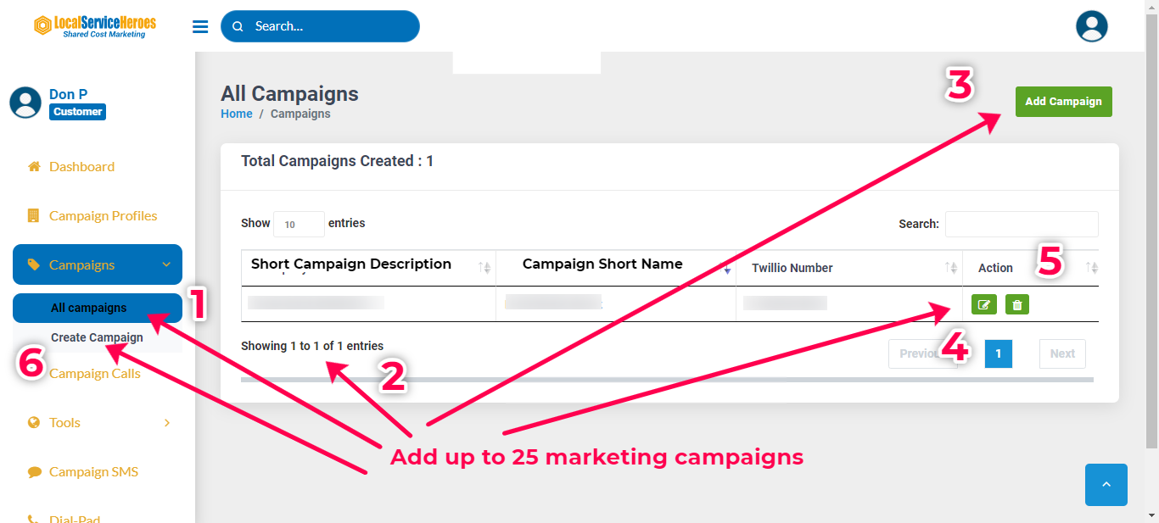The height and width of the screenshot is (523, 1159).
Task: Click the green delete trash icon
Action: (1017, 304)
